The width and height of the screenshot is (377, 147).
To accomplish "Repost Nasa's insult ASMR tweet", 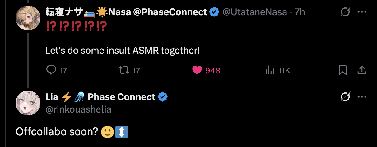I will (x=124, y=70).
